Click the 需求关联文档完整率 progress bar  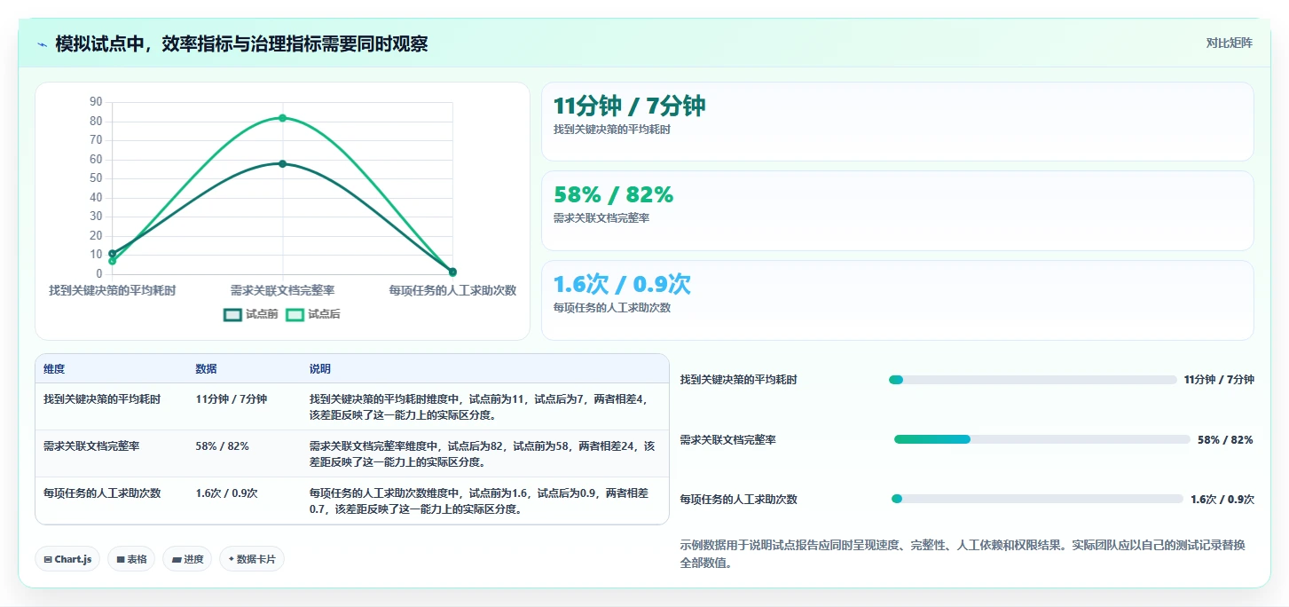[x=1041, y=439]
